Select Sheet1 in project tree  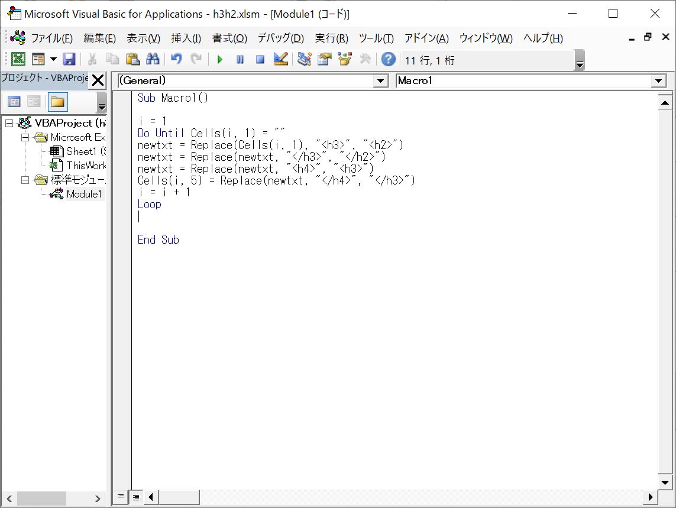[x=79, y=151]
